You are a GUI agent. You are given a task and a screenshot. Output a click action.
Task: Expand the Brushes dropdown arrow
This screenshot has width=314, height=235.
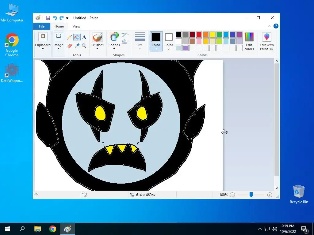coord(97,49)
